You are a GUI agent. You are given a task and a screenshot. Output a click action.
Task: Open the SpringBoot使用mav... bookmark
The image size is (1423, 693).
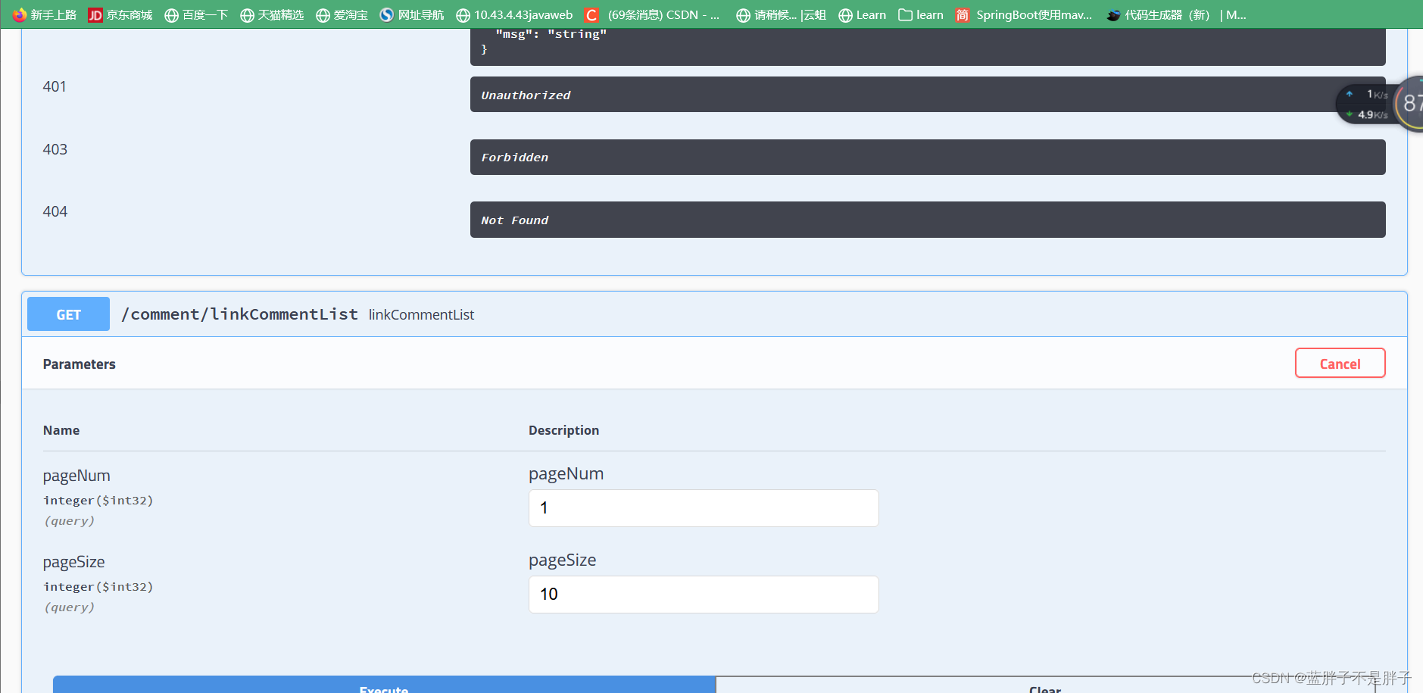1024,14
